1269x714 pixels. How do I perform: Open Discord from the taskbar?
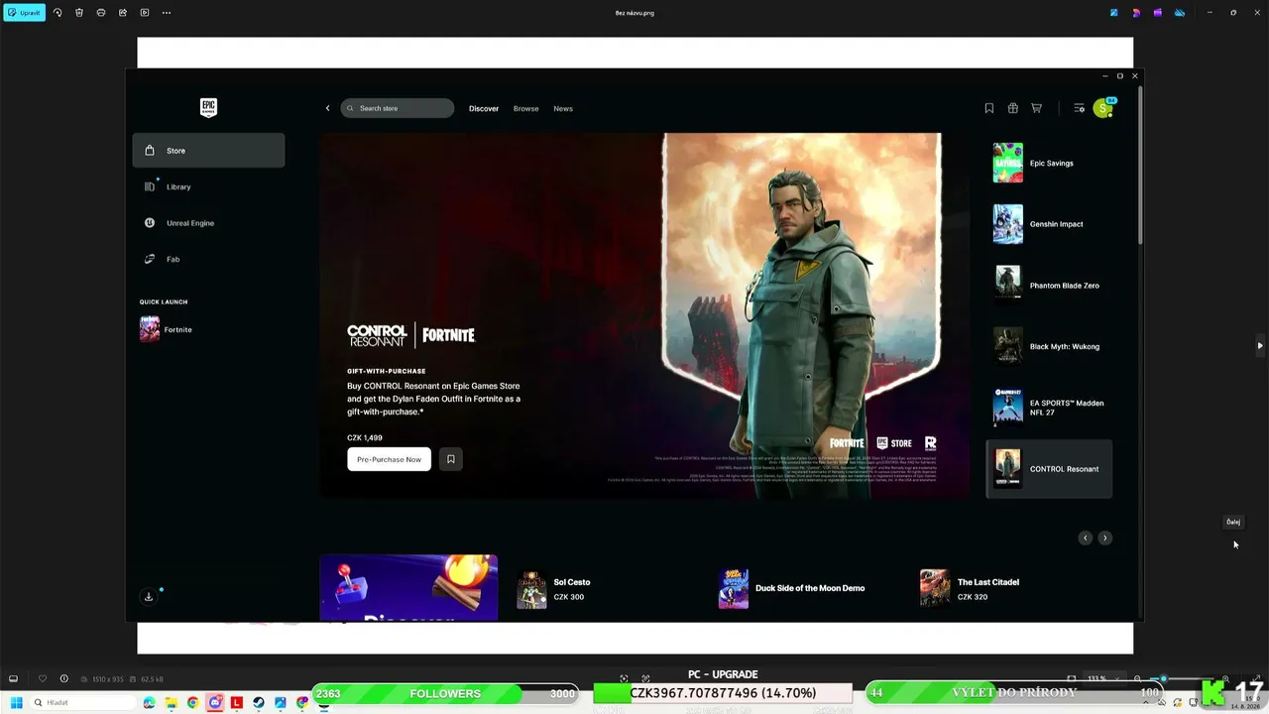pos(214,703)
